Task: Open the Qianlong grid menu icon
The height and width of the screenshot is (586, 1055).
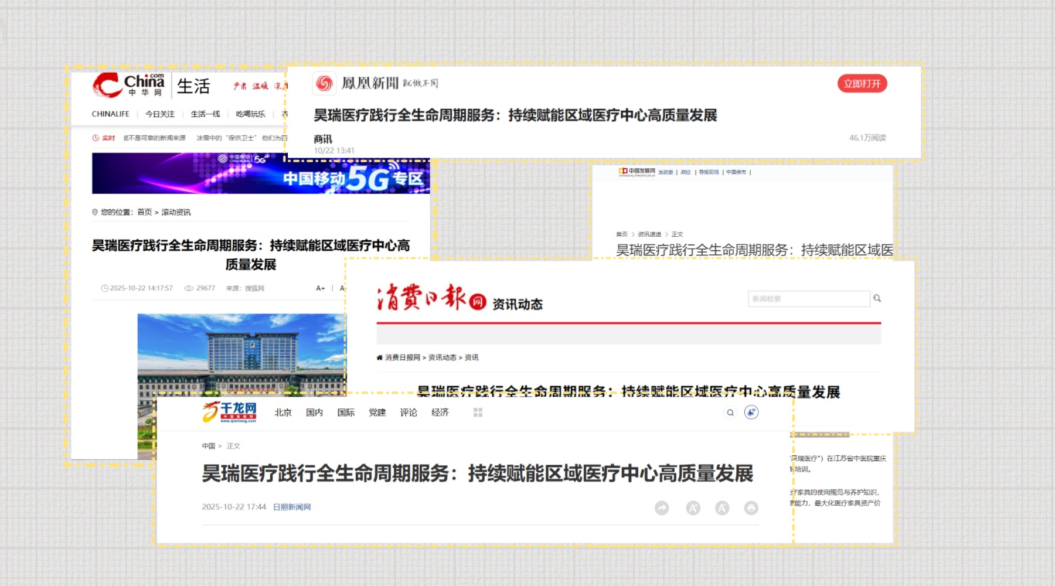Action: [478, 413]
